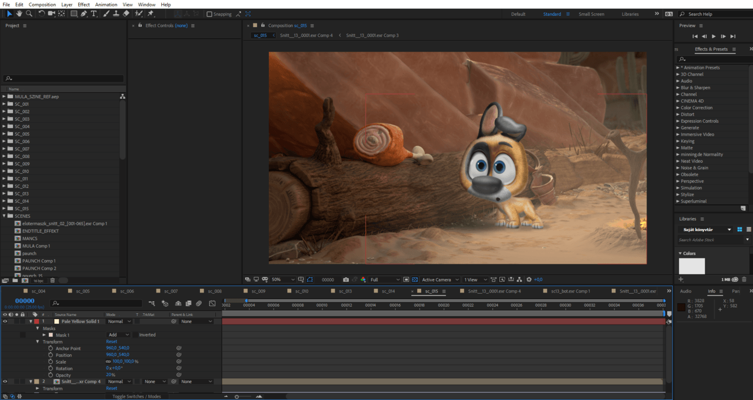Open the Graph Editor in the timeline
This screenshot has width=753, height=400.
click(212, 304)
